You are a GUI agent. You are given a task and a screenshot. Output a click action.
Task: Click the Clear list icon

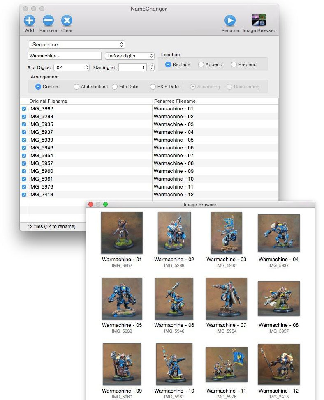pyautogui.click(x=67, y=21)
